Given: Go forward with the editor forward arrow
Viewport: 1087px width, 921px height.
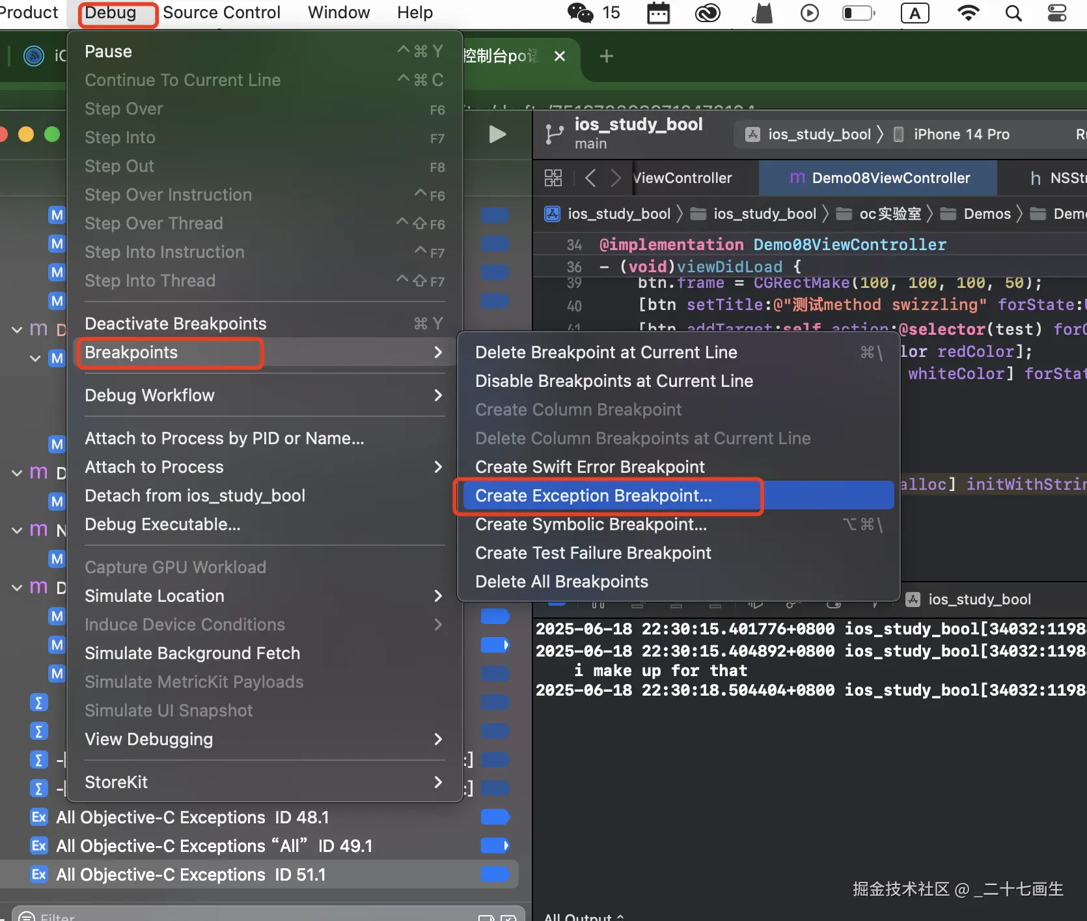Looking at the screenshot, I should point(616,178).
